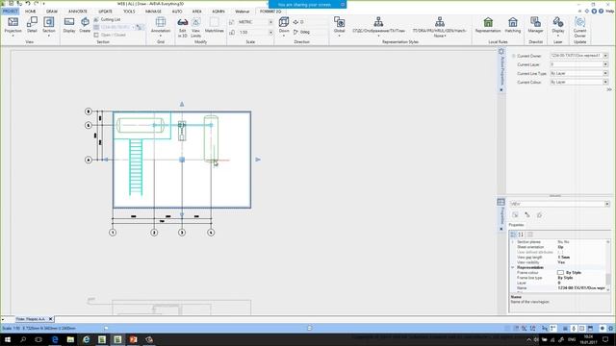Click the Action Properties panel gear icon
The width and height of the screenshot is (616, 346).
501,51
